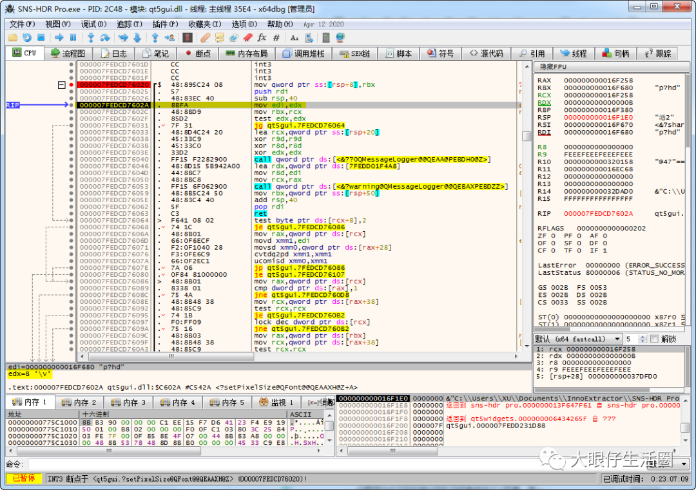696x490 pixels.
Task: Increase the argument count spinner
Action: point(643,337)
